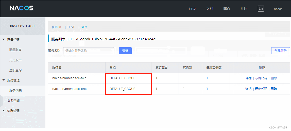Open 详情 for nacos-namespace-two
291x131 pixels.
click(x=248, y=78)
